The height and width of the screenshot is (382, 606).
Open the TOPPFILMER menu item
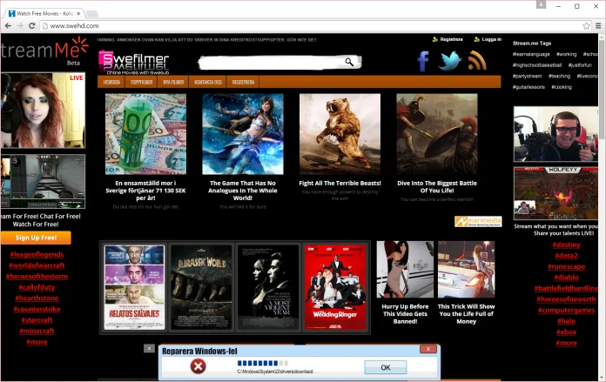pyautogui.click(x=141, y=82)
